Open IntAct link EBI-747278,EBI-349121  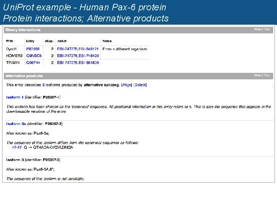pyautogui.click(x=78, y=49)
